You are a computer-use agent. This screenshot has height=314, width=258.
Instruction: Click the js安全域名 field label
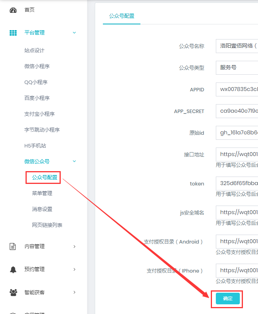pos(192,213)
